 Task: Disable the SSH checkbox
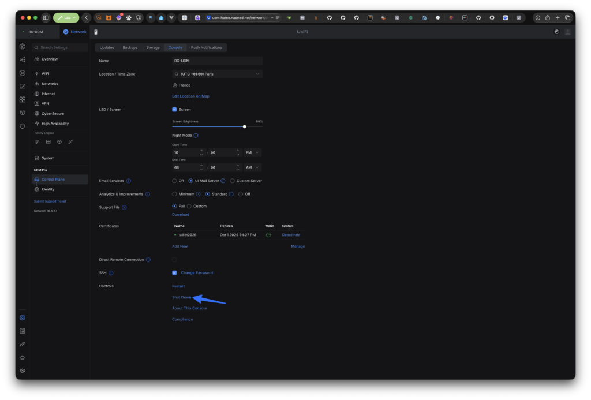point(174,273)
